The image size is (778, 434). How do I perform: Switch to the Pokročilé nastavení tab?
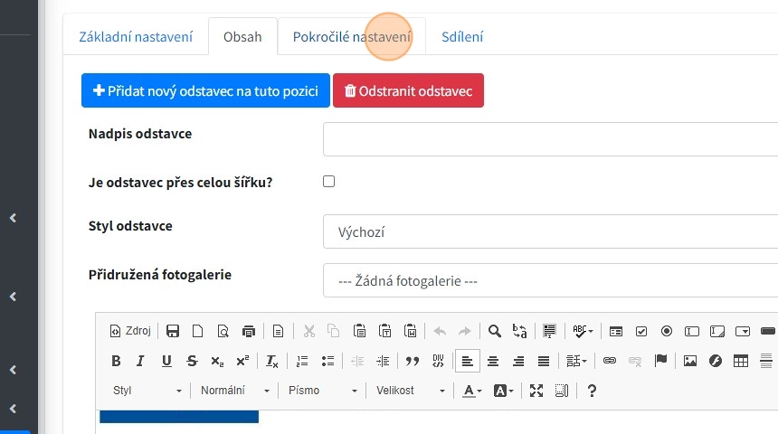(x=352, y=37)
